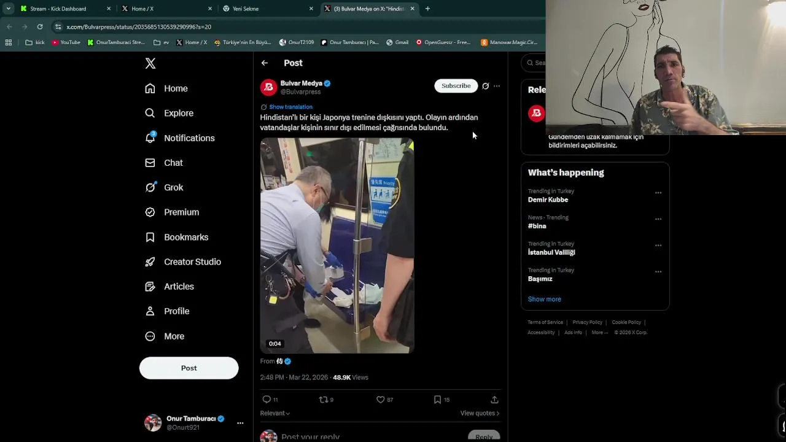Viewport: 786px width, 442px height.
Task: Open post options three-dot menu
Action: 497,86
